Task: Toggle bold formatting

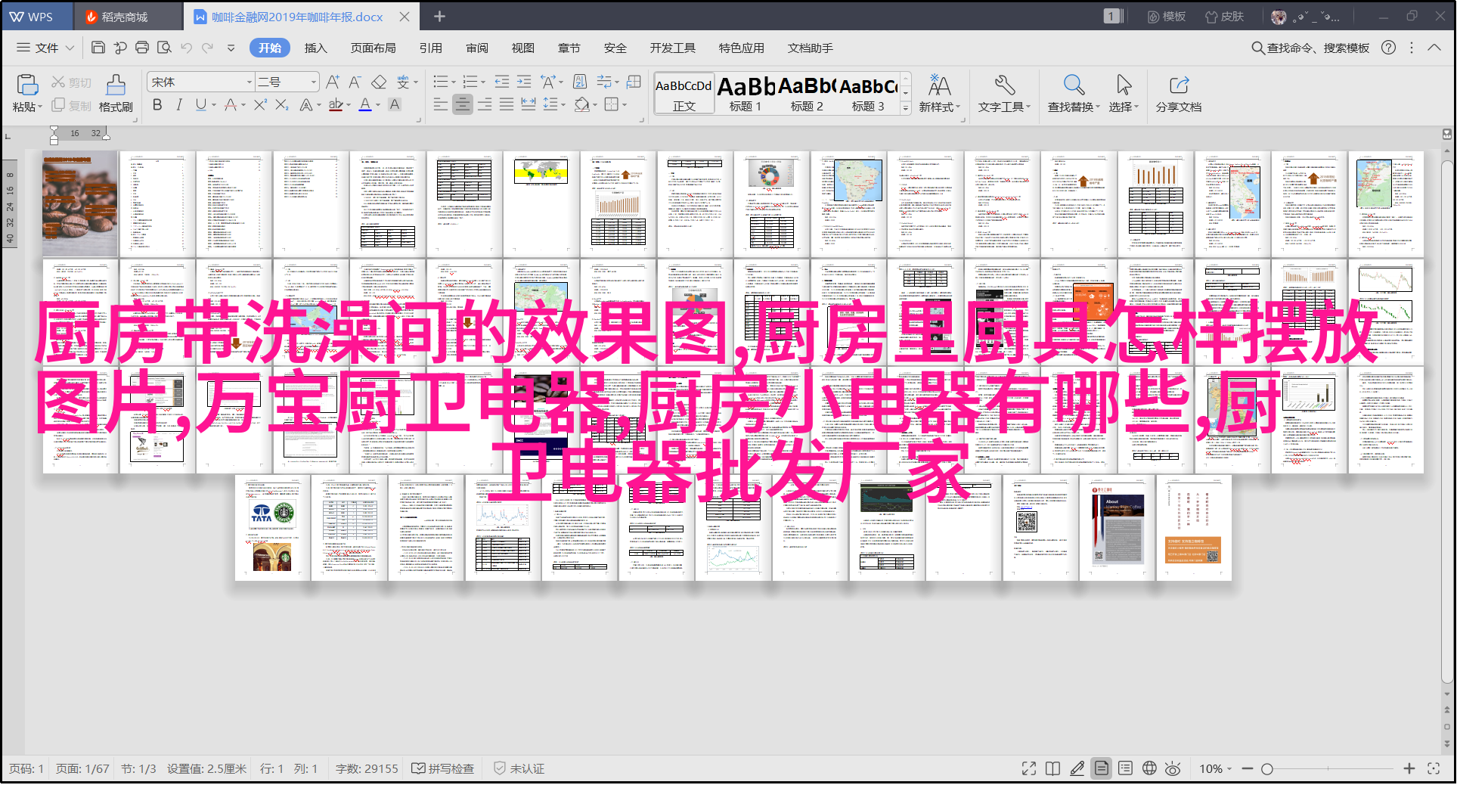Action: coord(157,105)
